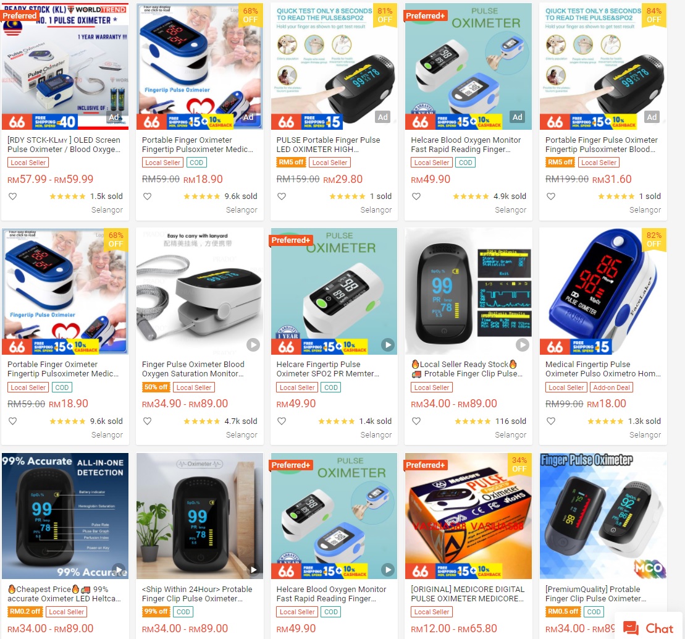Image resolution: width=685 pixels, height=639 pixels.
Task: Open the Chat widget
Action: 649,628
